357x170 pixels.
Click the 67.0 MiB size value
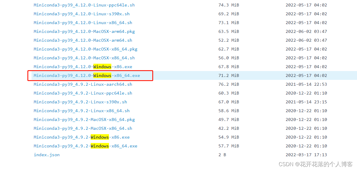[x=229, y=102]
